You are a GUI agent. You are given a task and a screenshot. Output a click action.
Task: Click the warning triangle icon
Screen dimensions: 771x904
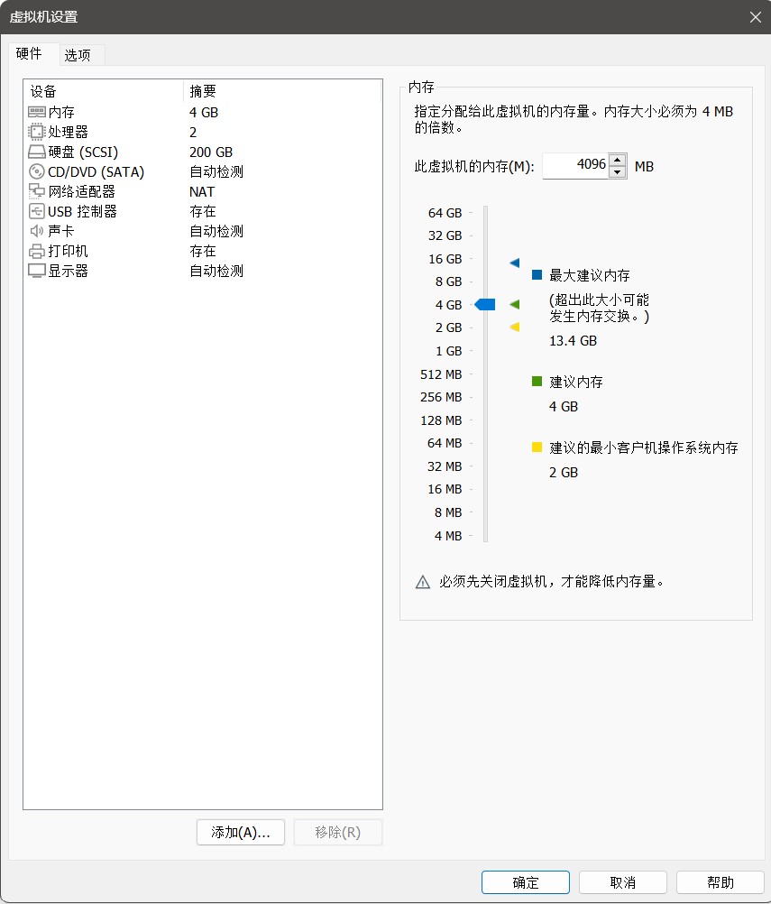[422, 582]
